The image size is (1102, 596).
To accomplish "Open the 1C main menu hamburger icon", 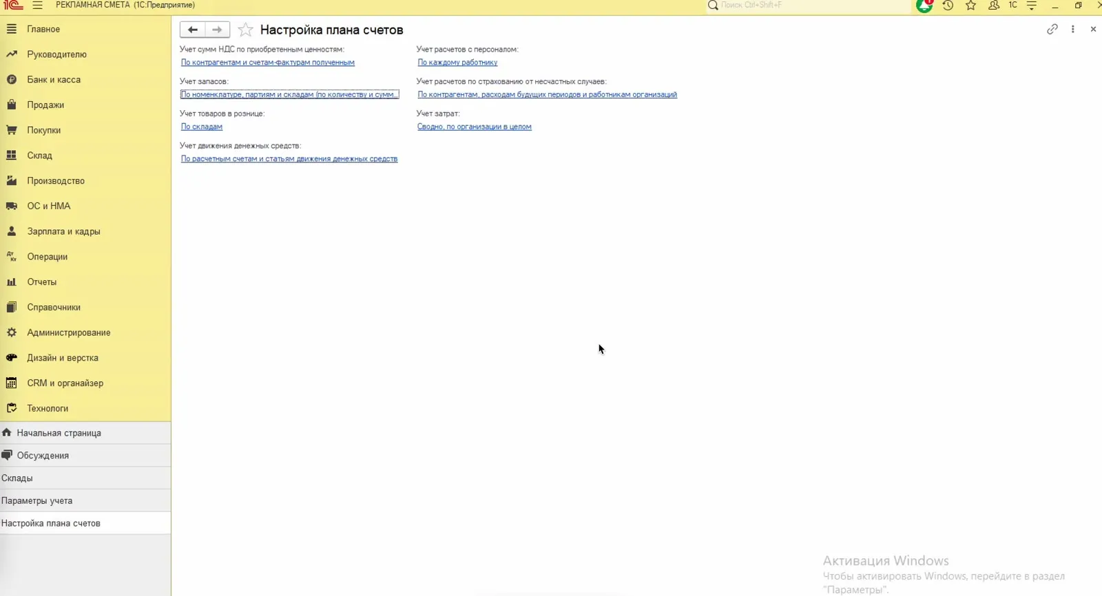I will point(37,6).
